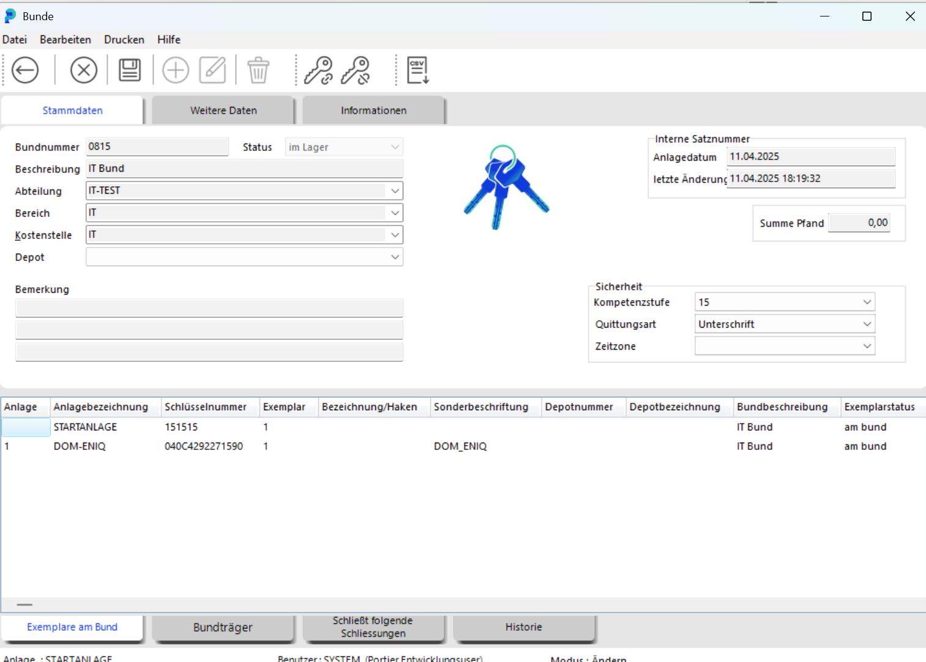Click the cancel X circle icon
This screenshot has width=926, height=662.
click(84, 70)
